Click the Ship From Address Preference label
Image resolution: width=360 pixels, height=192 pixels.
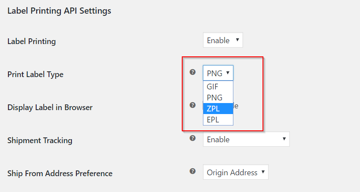click(x=60, y=174)
